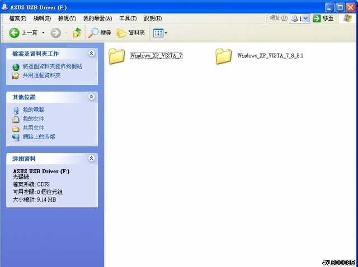Open the Views dropdown arrow
The height and width of the screenshot is (267, 358).
(166, 33)
